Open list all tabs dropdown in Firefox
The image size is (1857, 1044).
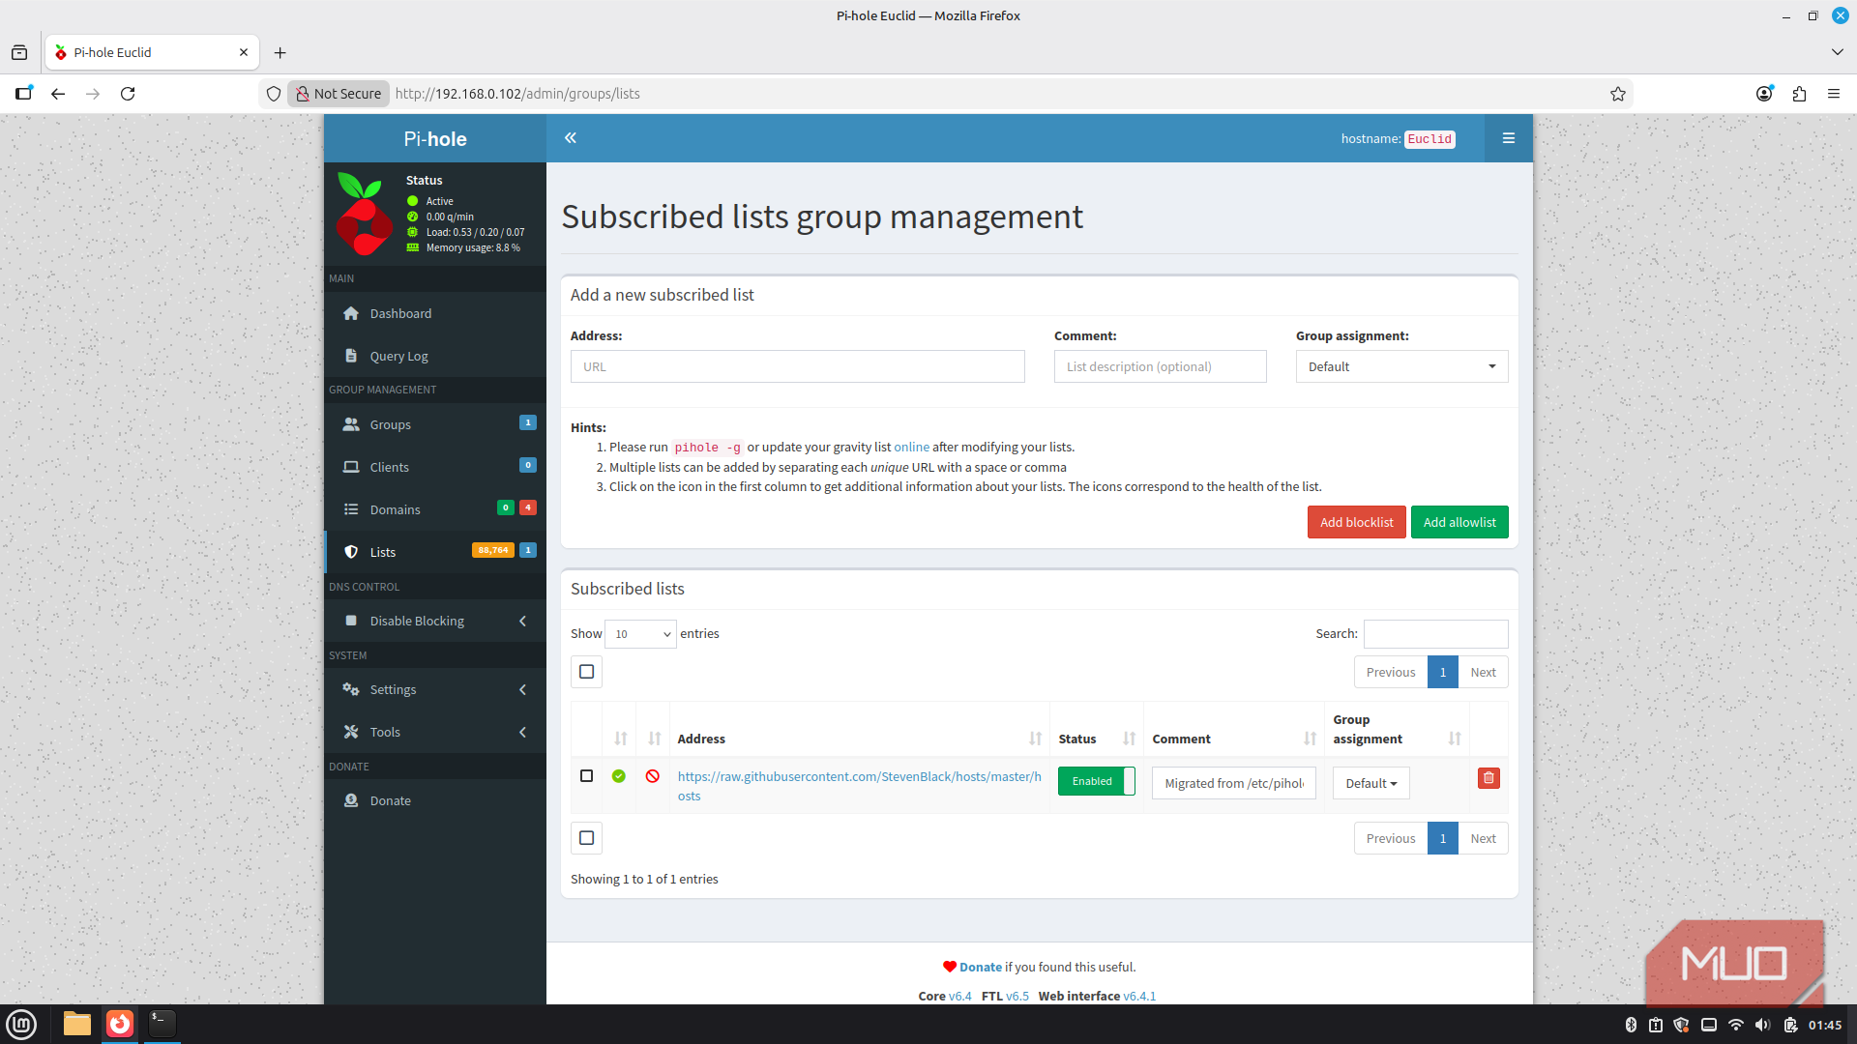(x=1837, y=52)
